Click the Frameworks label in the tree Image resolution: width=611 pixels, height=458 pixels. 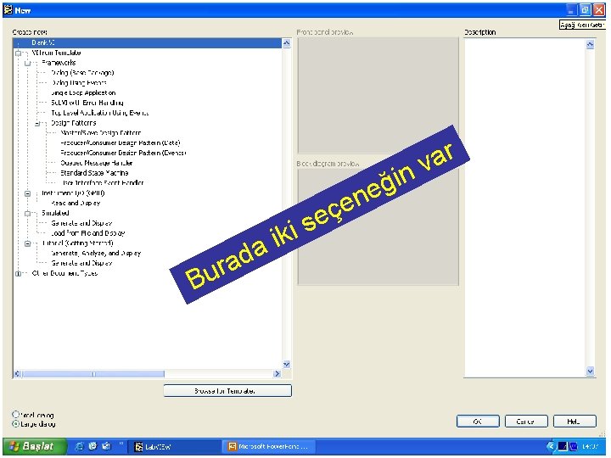[59, 63]
